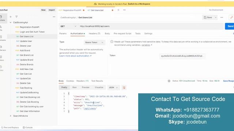Screen dimensions: 234x131
Task: Open the GET method dropdown
Action: coord(68,26)
